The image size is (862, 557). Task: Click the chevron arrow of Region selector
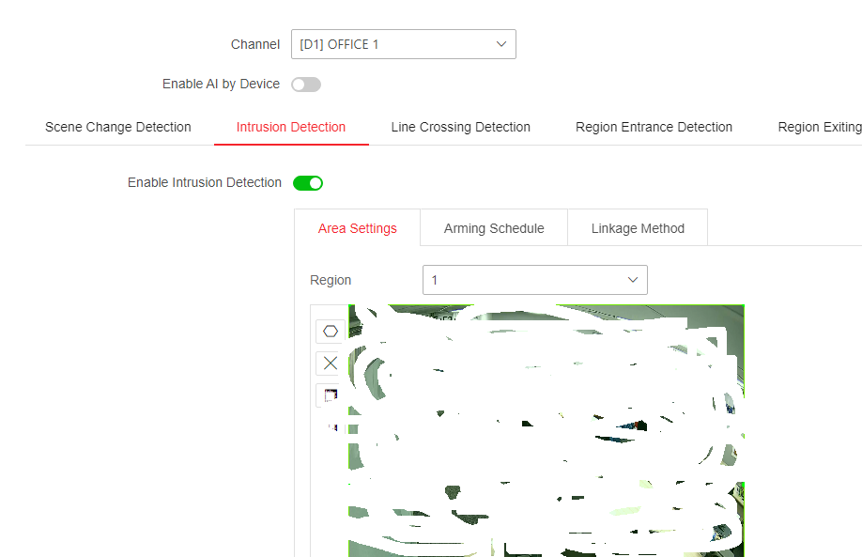(x=633, y=280)
